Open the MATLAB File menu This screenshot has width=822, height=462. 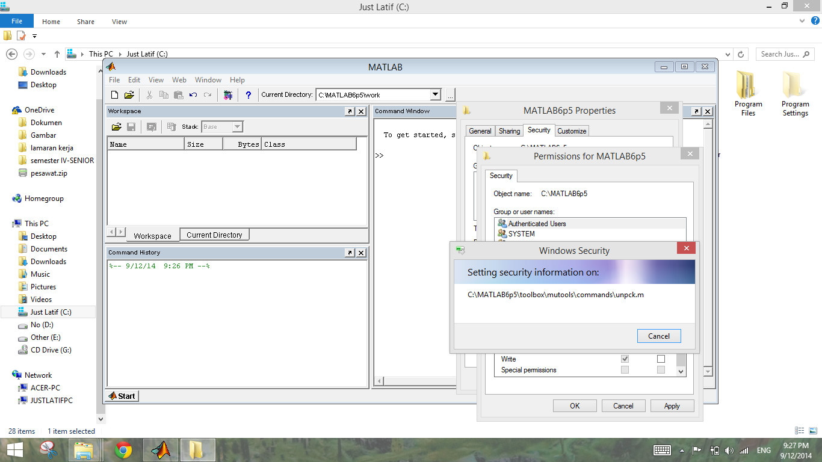(114, 79)
